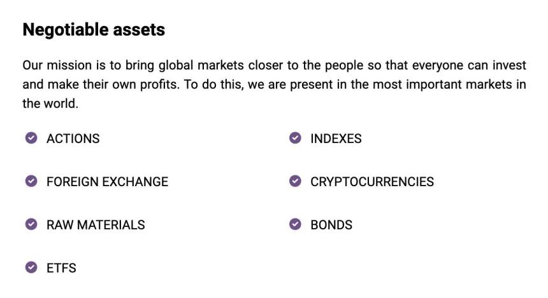Screen dimensions: 548x298
Task: Click the checkmark icon beside BONDS
Action: [294, 224]
